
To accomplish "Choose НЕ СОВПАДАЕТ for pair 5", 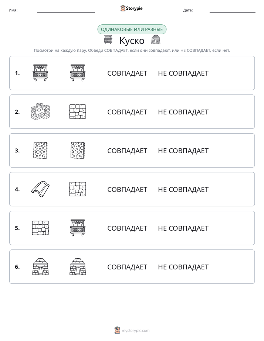I will coord(183,228).
